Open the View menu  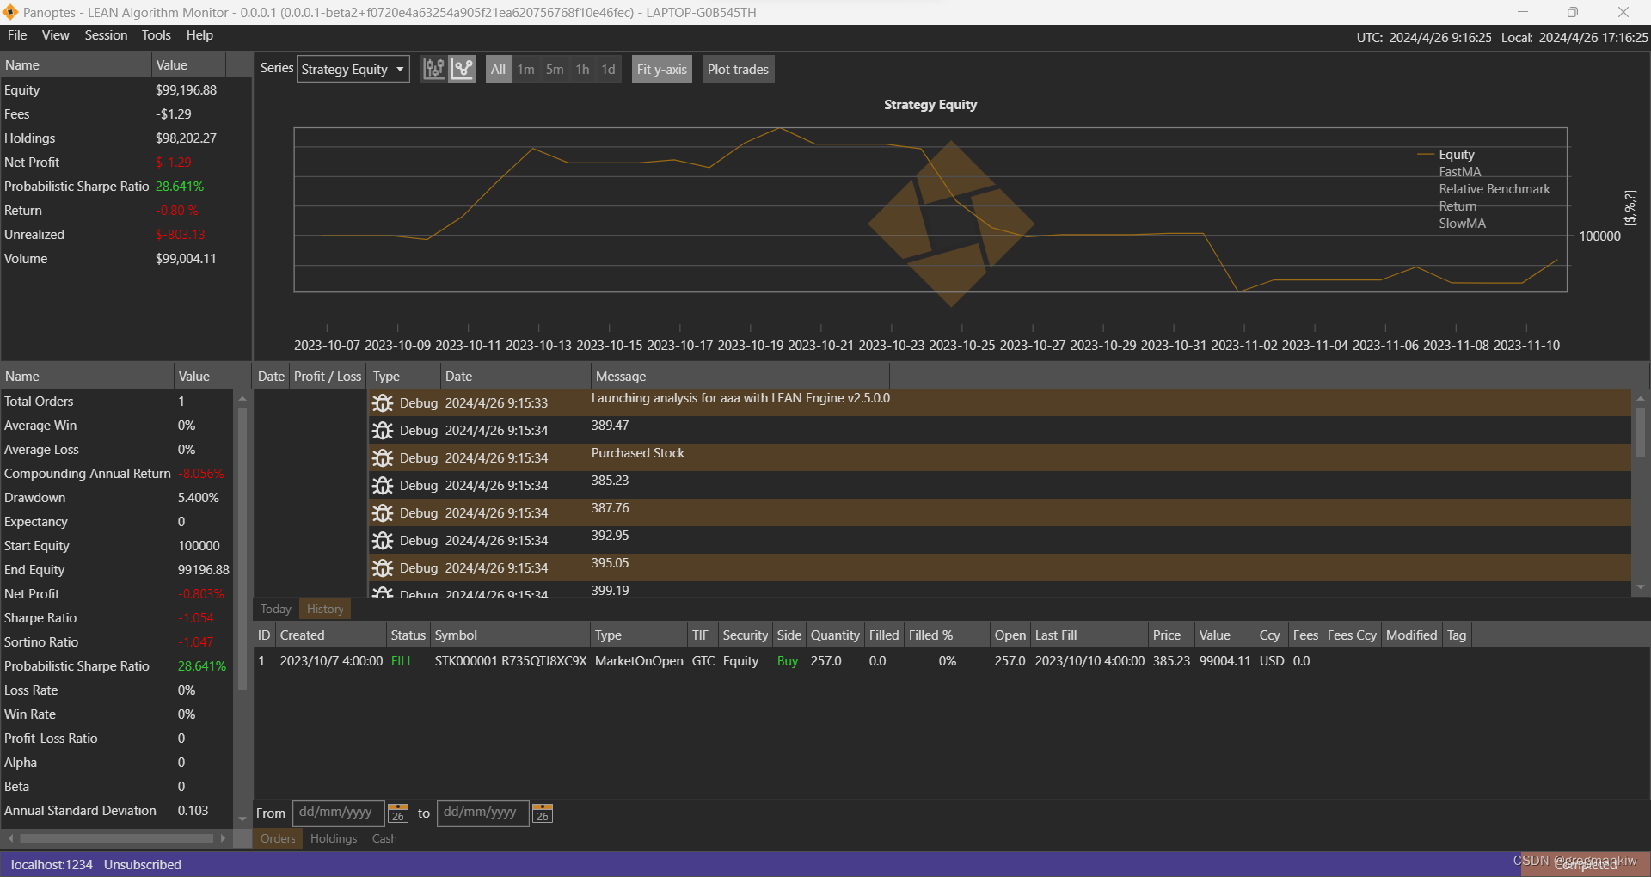click(55, 35)
